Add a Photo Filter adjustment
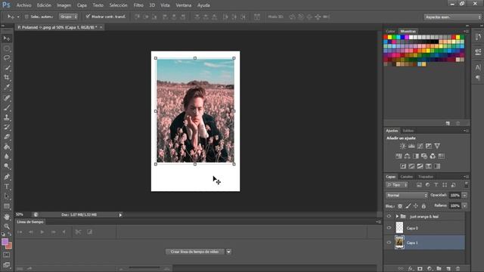Image resolution: width=484 pixels, height=272 pixels. click(424, 156)
